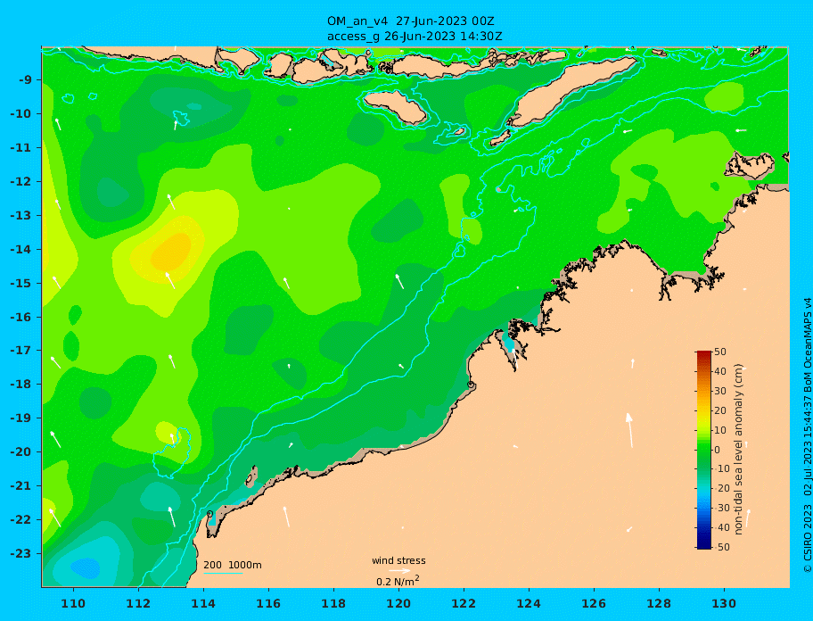Click the '50' top value on color bar
The image size is (813, 621).
(720, 352)
